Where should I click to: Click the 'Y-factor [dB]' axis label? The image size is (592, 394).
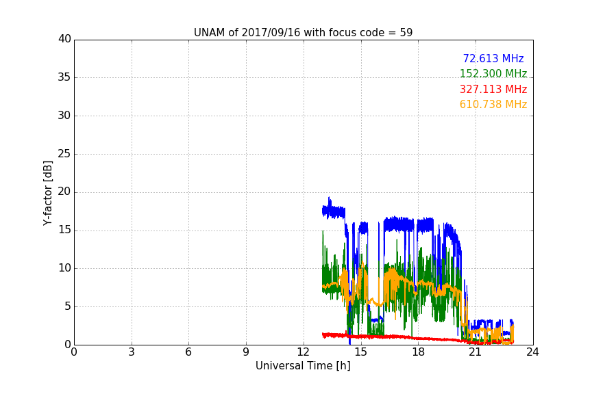(47, 193)
